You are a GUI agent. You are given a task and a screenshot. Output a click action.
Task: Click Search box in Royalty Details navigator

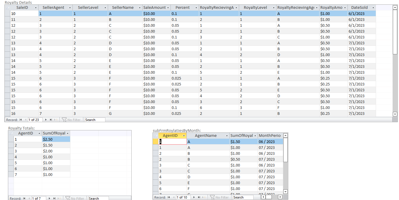pyautogui.click(x=95, y=120)
